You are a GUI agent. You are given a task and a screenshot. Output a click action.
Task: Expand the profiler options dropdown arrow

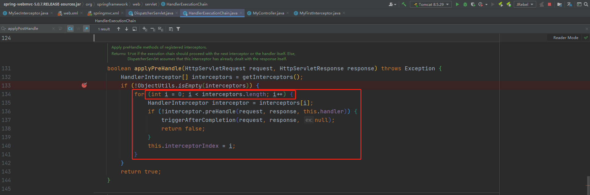486,5
